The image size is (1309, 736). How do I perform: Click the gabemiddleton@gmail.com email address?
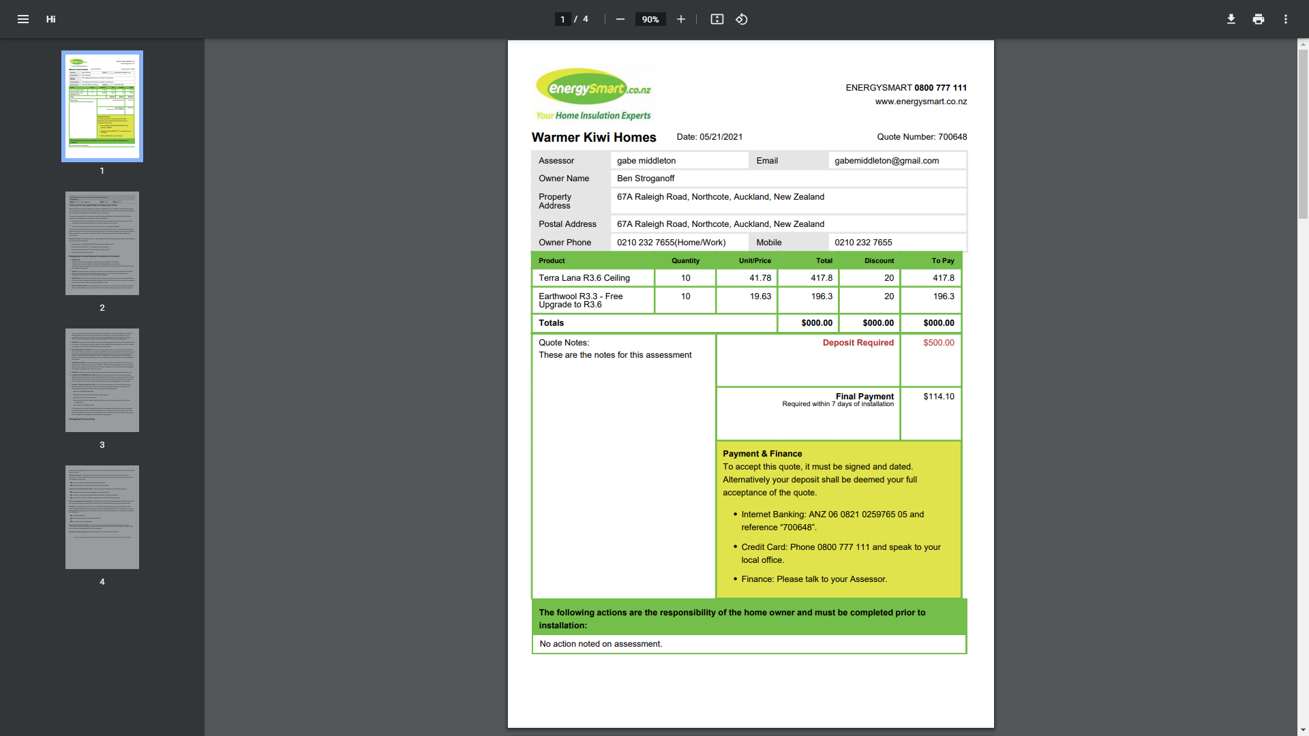click(886, 161)
